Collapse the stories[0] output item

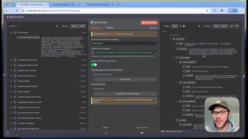tap(170, 39)
